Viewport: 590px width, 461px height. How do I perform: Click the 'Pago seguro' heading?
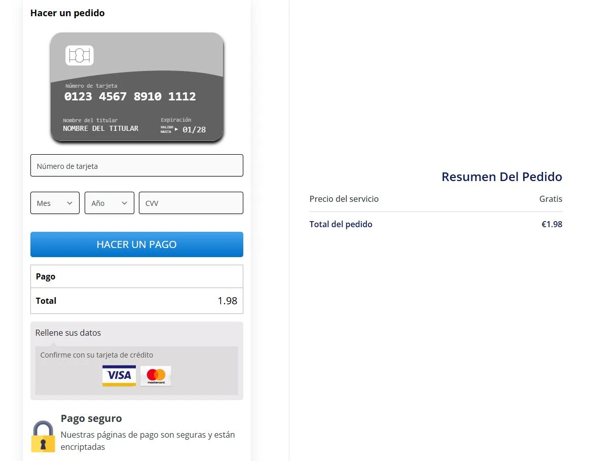click(x=91, y=418)
